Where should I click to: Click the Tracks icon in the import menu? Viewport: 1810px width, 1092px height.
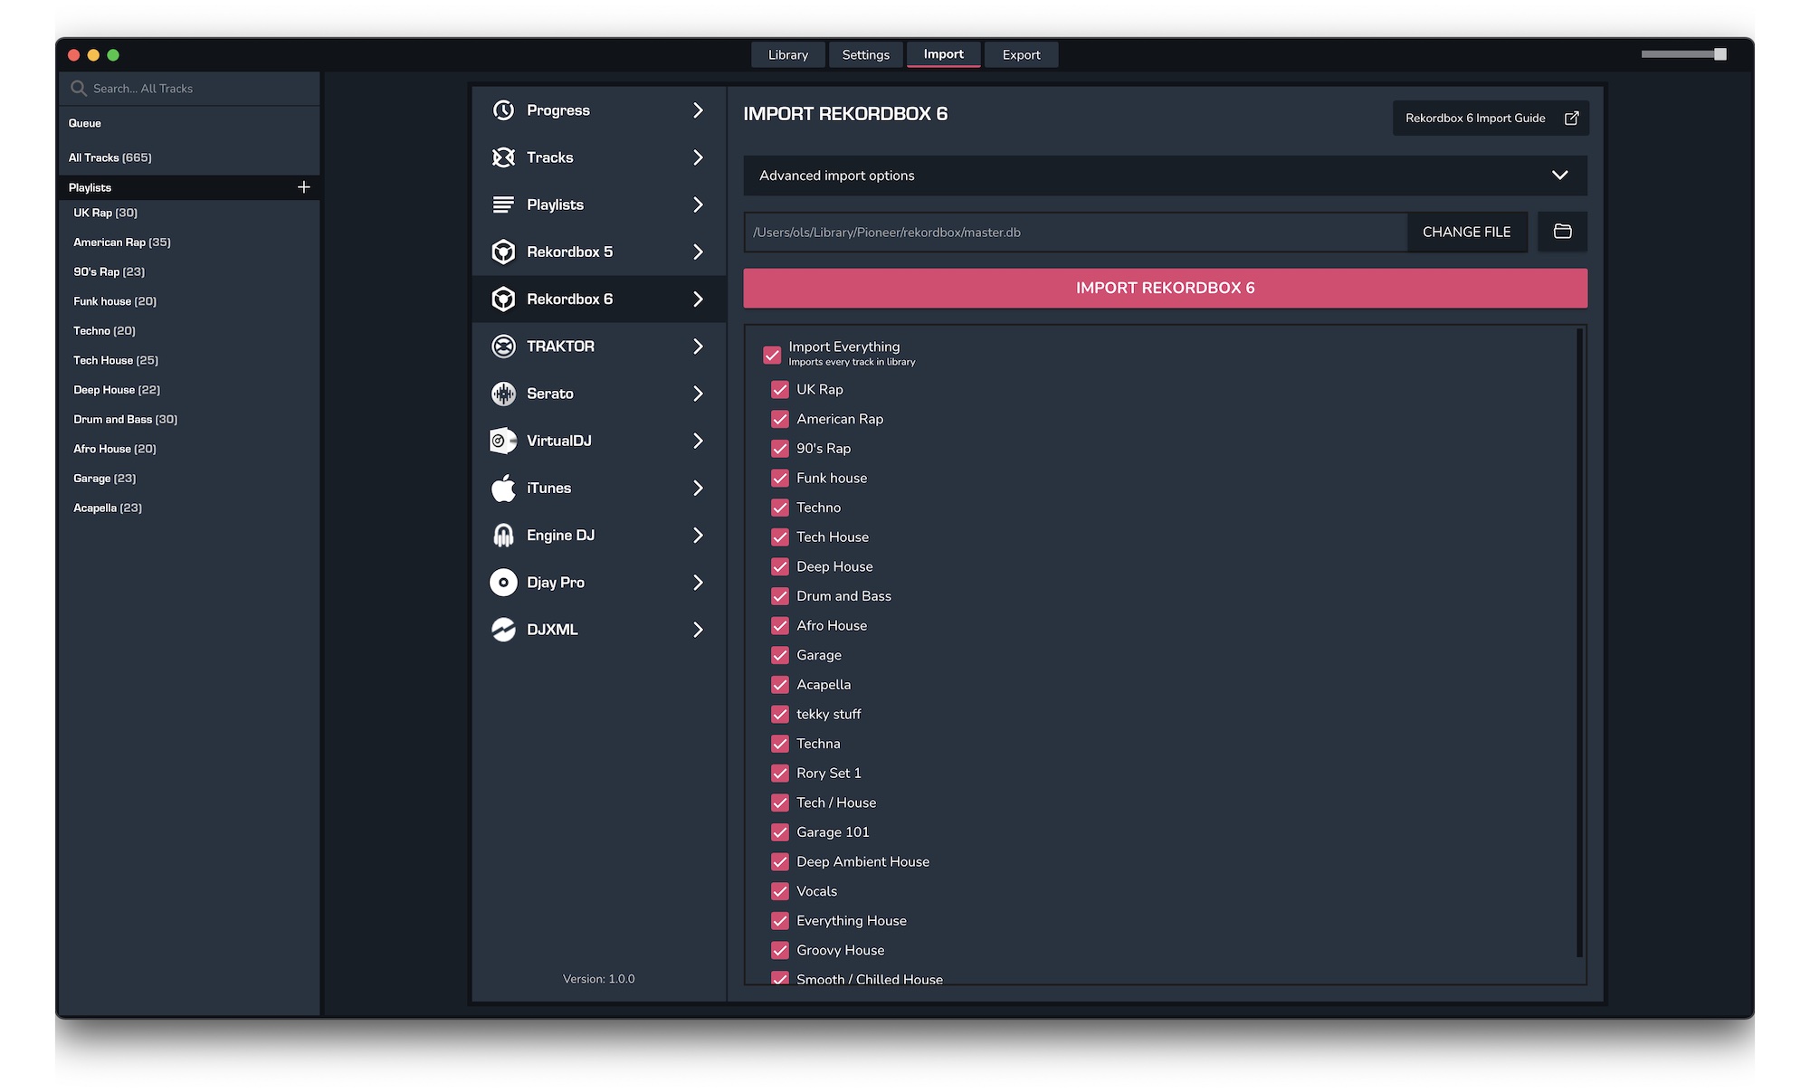click(503, 157)
